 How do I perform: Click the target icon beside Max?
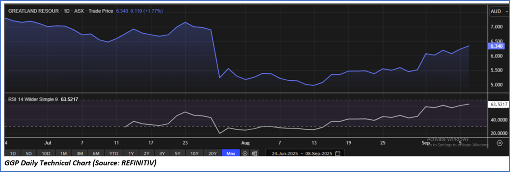click(x=245, y=153)
